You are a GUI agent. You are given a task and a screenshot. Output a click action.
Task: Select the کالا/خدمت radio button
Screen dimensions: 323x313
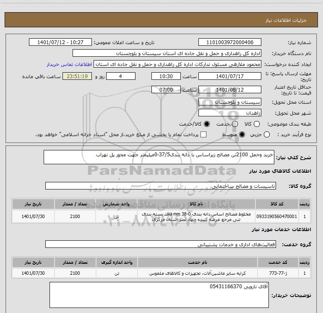[207, 124]
